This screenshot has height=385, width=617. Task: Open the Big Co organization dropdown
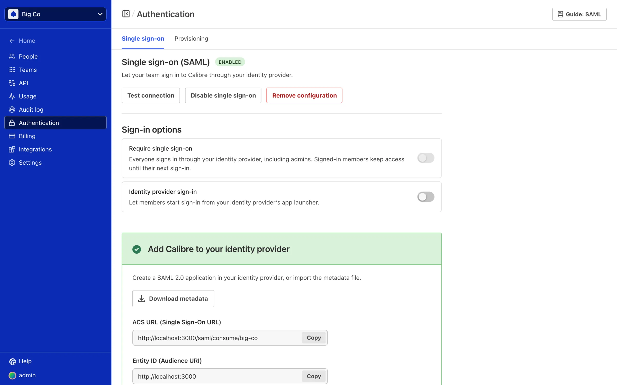click(56, 14)
